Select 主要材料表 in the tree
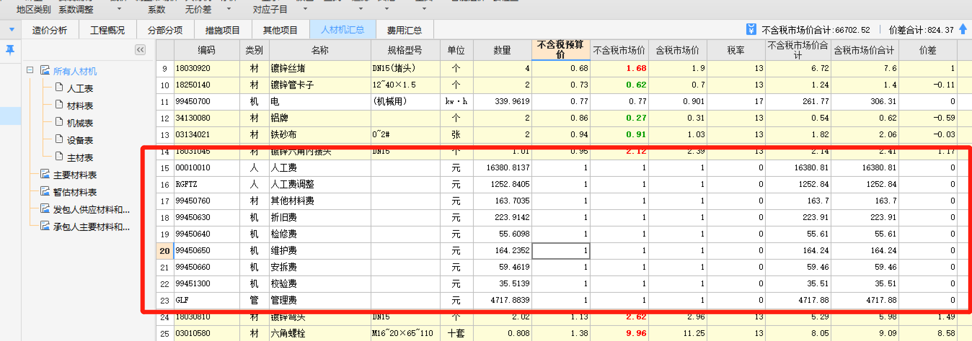972x341 pixels. (x=75, y=175)
